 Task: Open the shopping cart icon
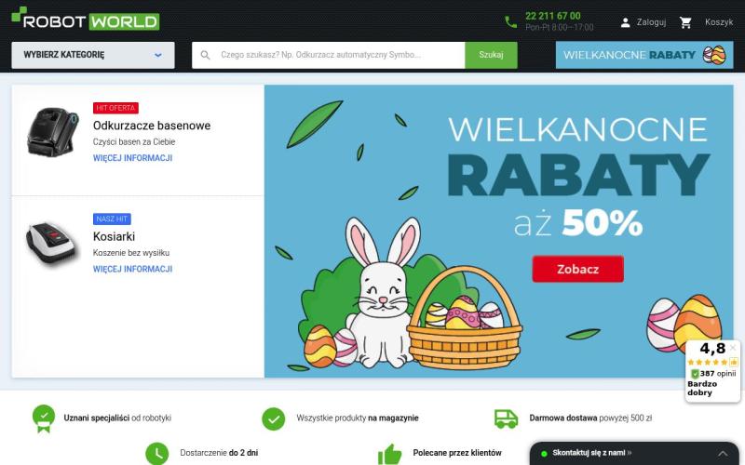(685, 22)
